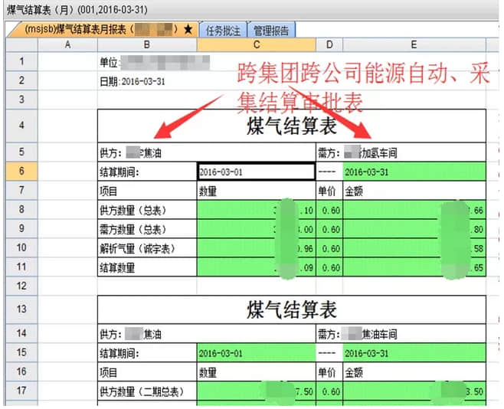Open the 管理报告 tab
Viewport: 504px width, 409px height.
[271, 31]
